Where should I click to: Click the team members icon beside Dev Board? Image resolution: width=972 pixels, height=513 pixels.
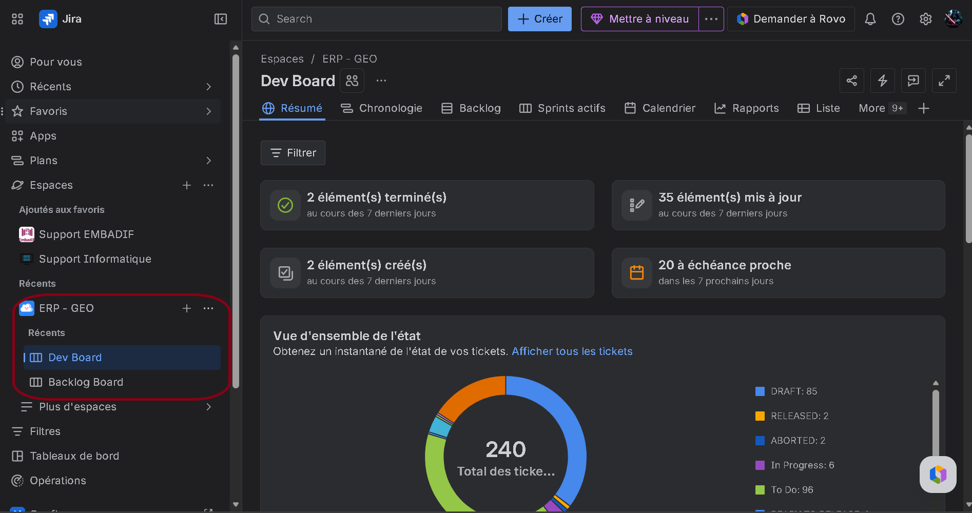coord(352,81)
